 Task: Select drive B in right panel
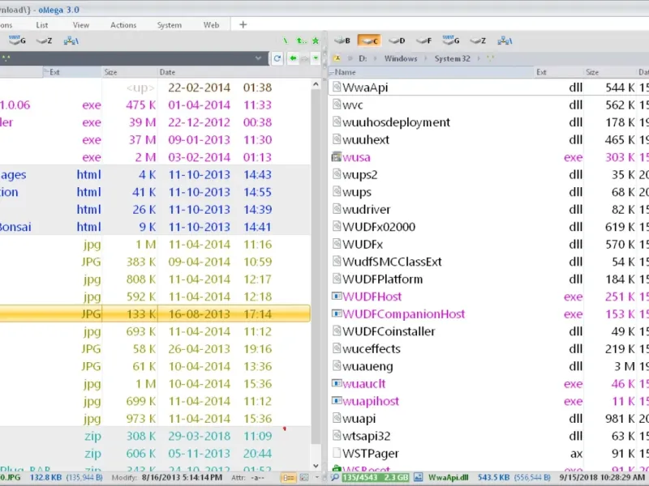[341, 40]
